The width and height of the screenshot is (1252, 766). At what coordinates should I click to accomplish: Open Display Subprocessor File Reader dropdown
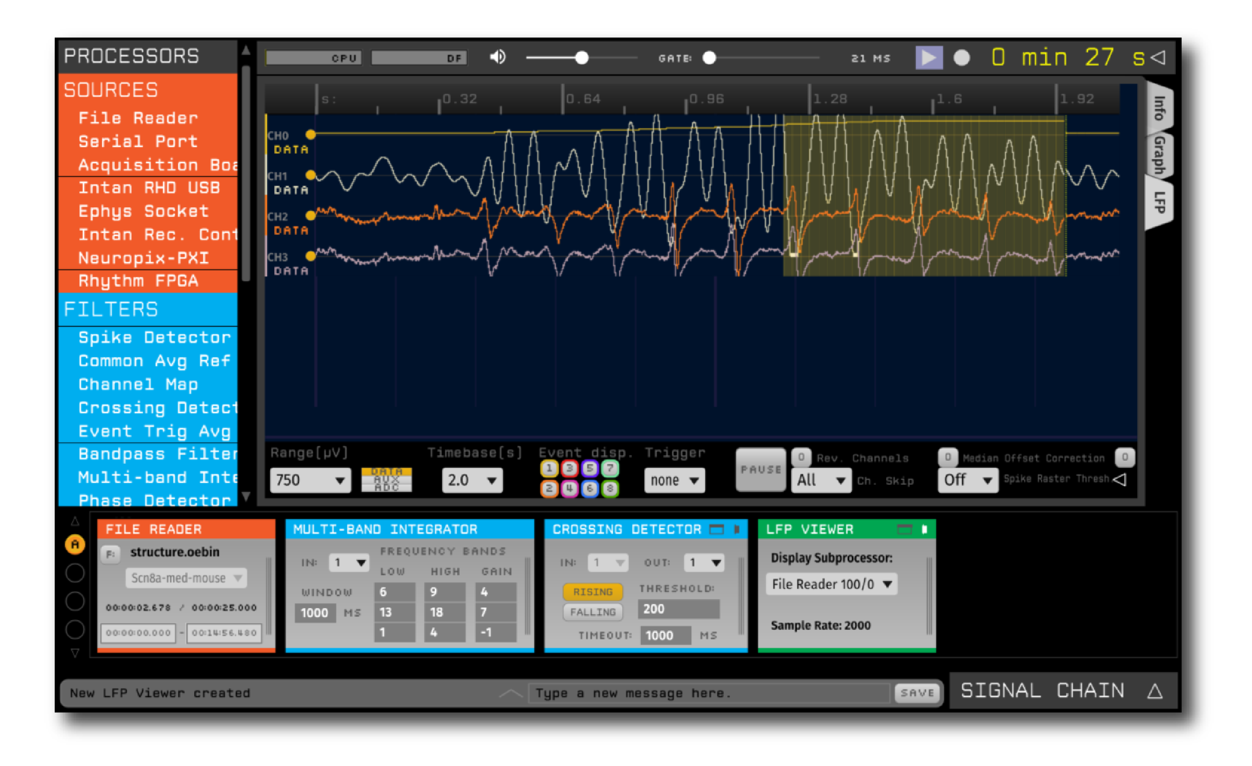coord(831,584)
